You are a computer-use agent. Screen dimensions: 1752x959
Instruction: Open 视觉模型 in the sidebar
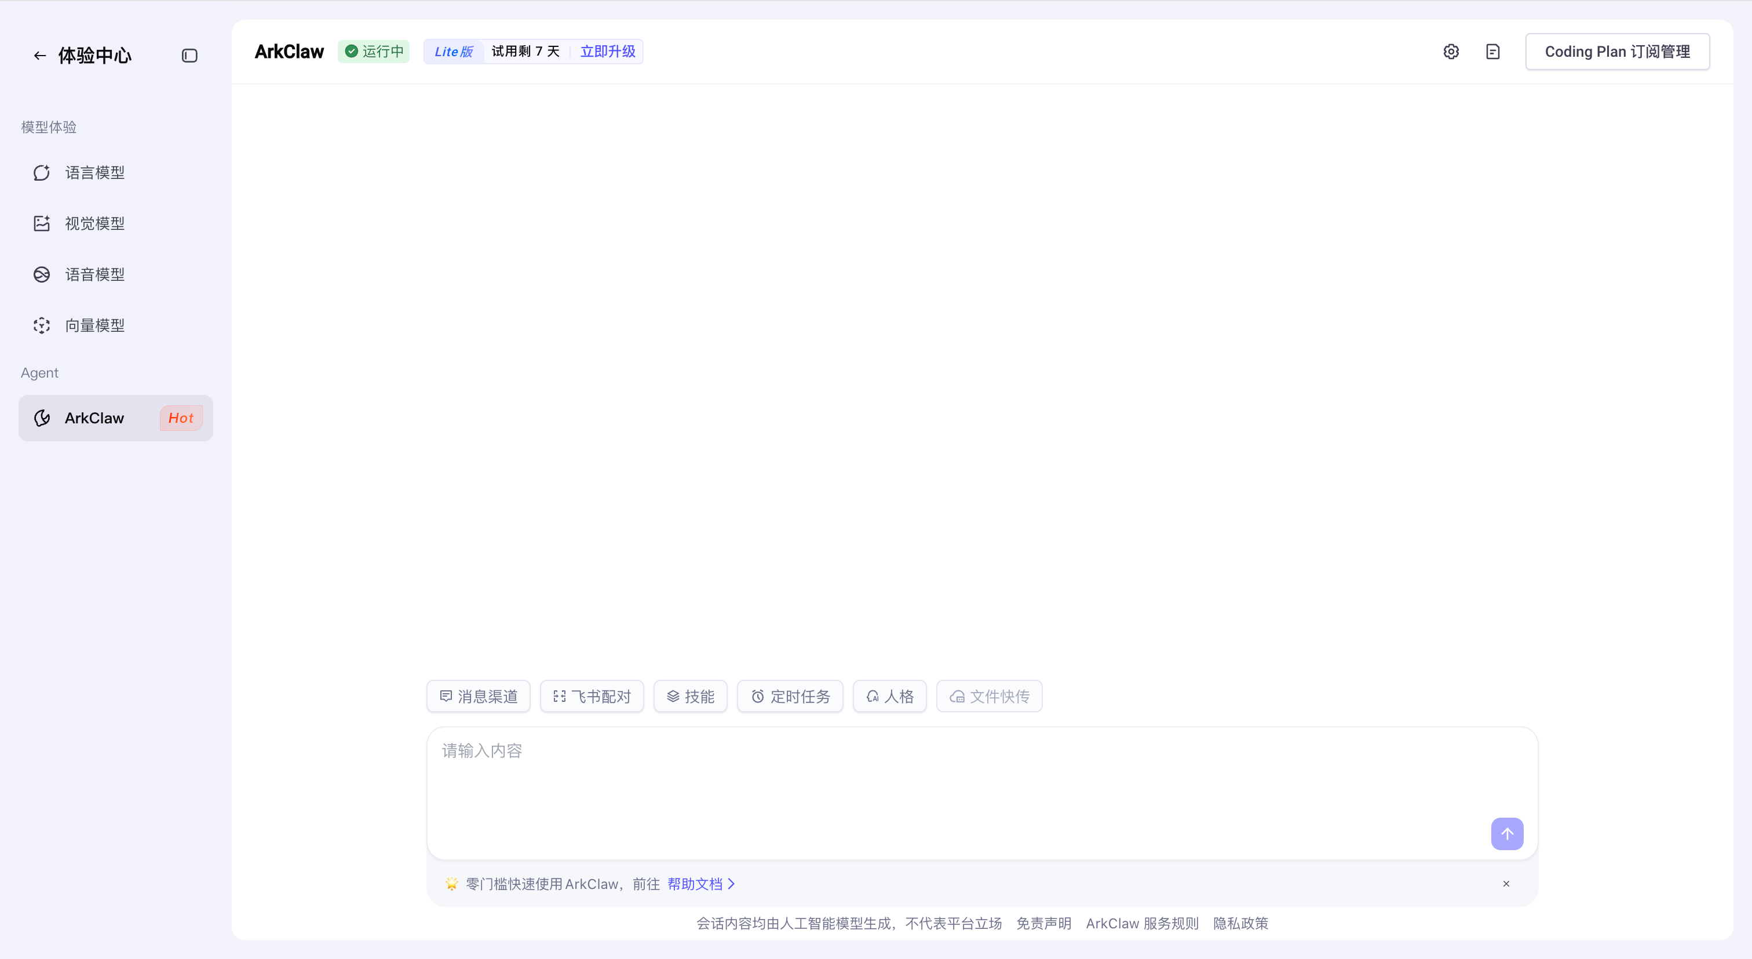tap(94, 224)
